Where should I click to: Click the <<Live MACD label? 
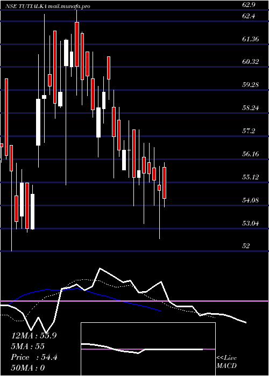(226, 362)
